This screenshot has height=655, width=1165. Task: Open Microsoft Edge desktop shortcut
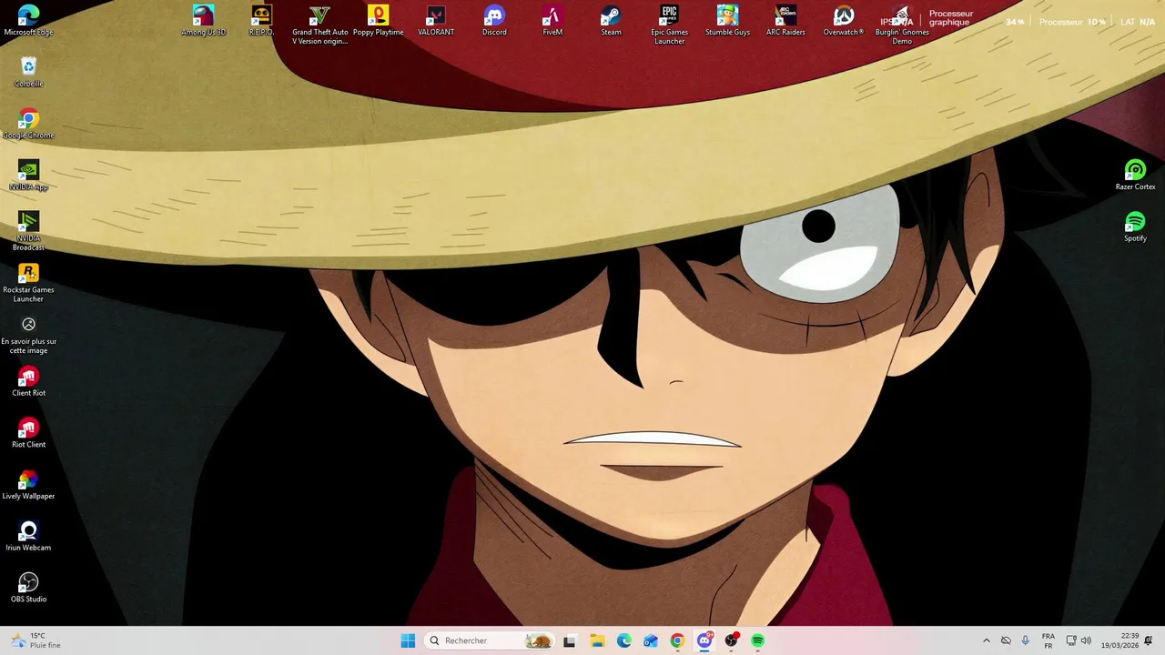(x=28, y=20)
